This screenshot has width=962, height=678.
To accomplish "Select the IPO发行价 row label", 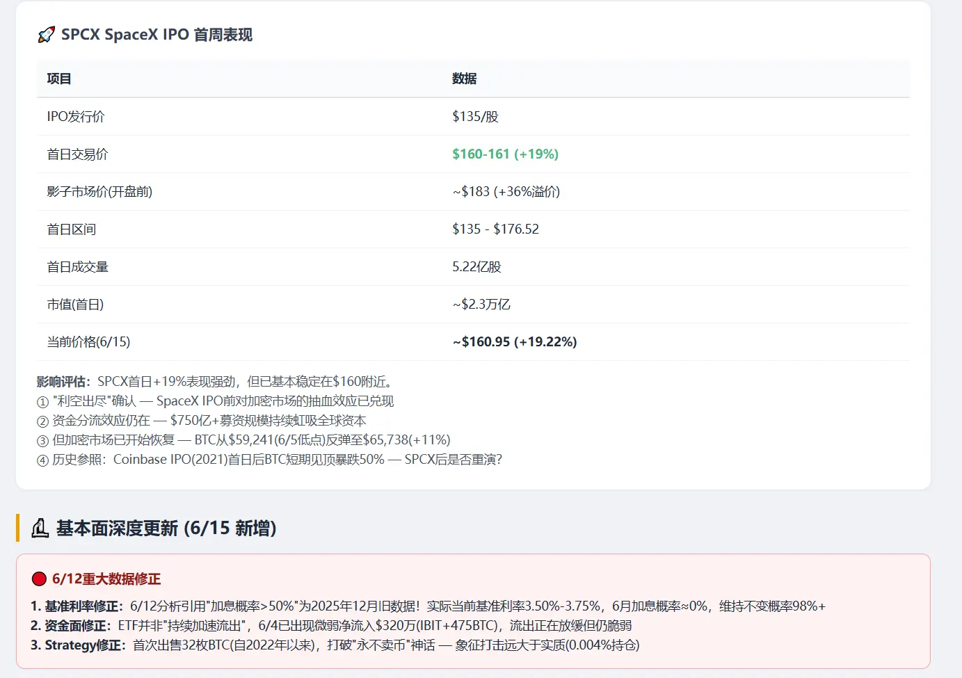I will pyautogui.click(x=76, y=117).
